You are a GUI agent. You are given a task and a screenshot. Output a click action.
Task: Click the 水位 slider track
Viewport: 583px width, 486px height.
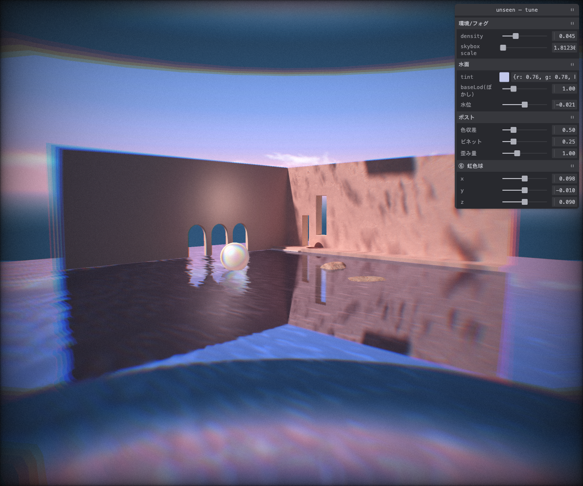coord(524,105)
